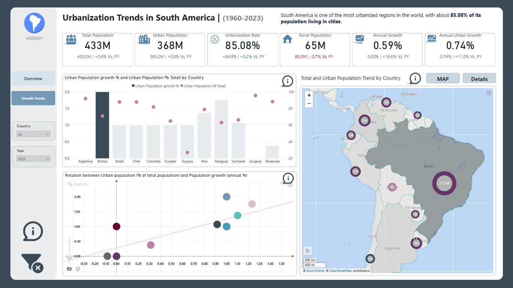This screenshot has width=513, height=288.
Task: Expand the Year dropdown showing 2023
Action: point(33,159)
